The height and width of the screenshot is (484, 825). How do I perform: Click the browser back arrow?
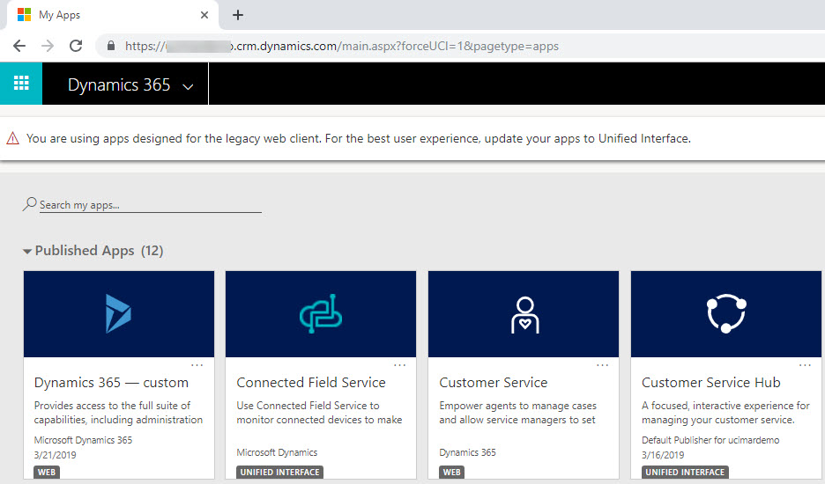coord(19,46)
